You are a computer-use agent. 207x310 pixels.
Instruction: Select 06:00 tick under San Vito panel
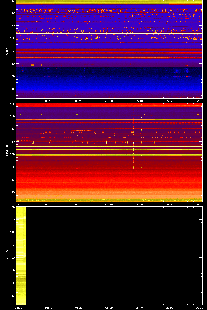pos(199,101)
